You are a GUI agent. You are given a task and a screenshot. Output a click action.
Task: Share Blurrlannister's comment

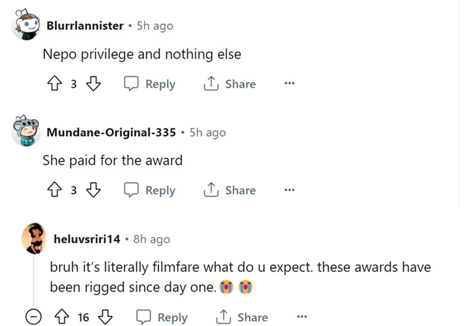point(230,84)
